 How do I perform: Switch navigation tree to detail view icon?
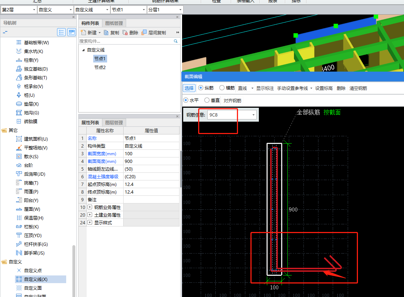coord(72,32)
